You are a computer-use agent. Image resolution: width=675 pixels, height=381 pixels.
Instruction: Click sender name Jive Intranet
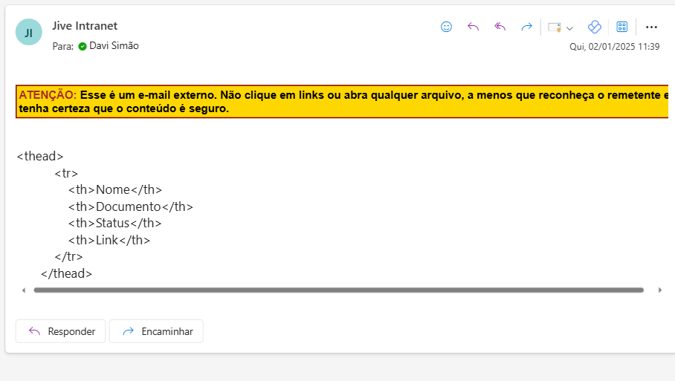85,26
